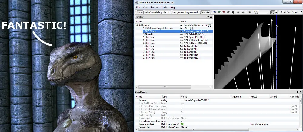Click the Txt icon beside FemaleTailArgonian.nif [0]
303x132 pixels.
click(181, 25)
